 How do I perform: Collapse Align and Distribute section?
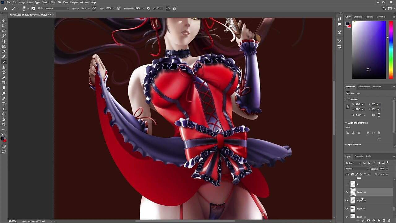[x=346, y=123]
